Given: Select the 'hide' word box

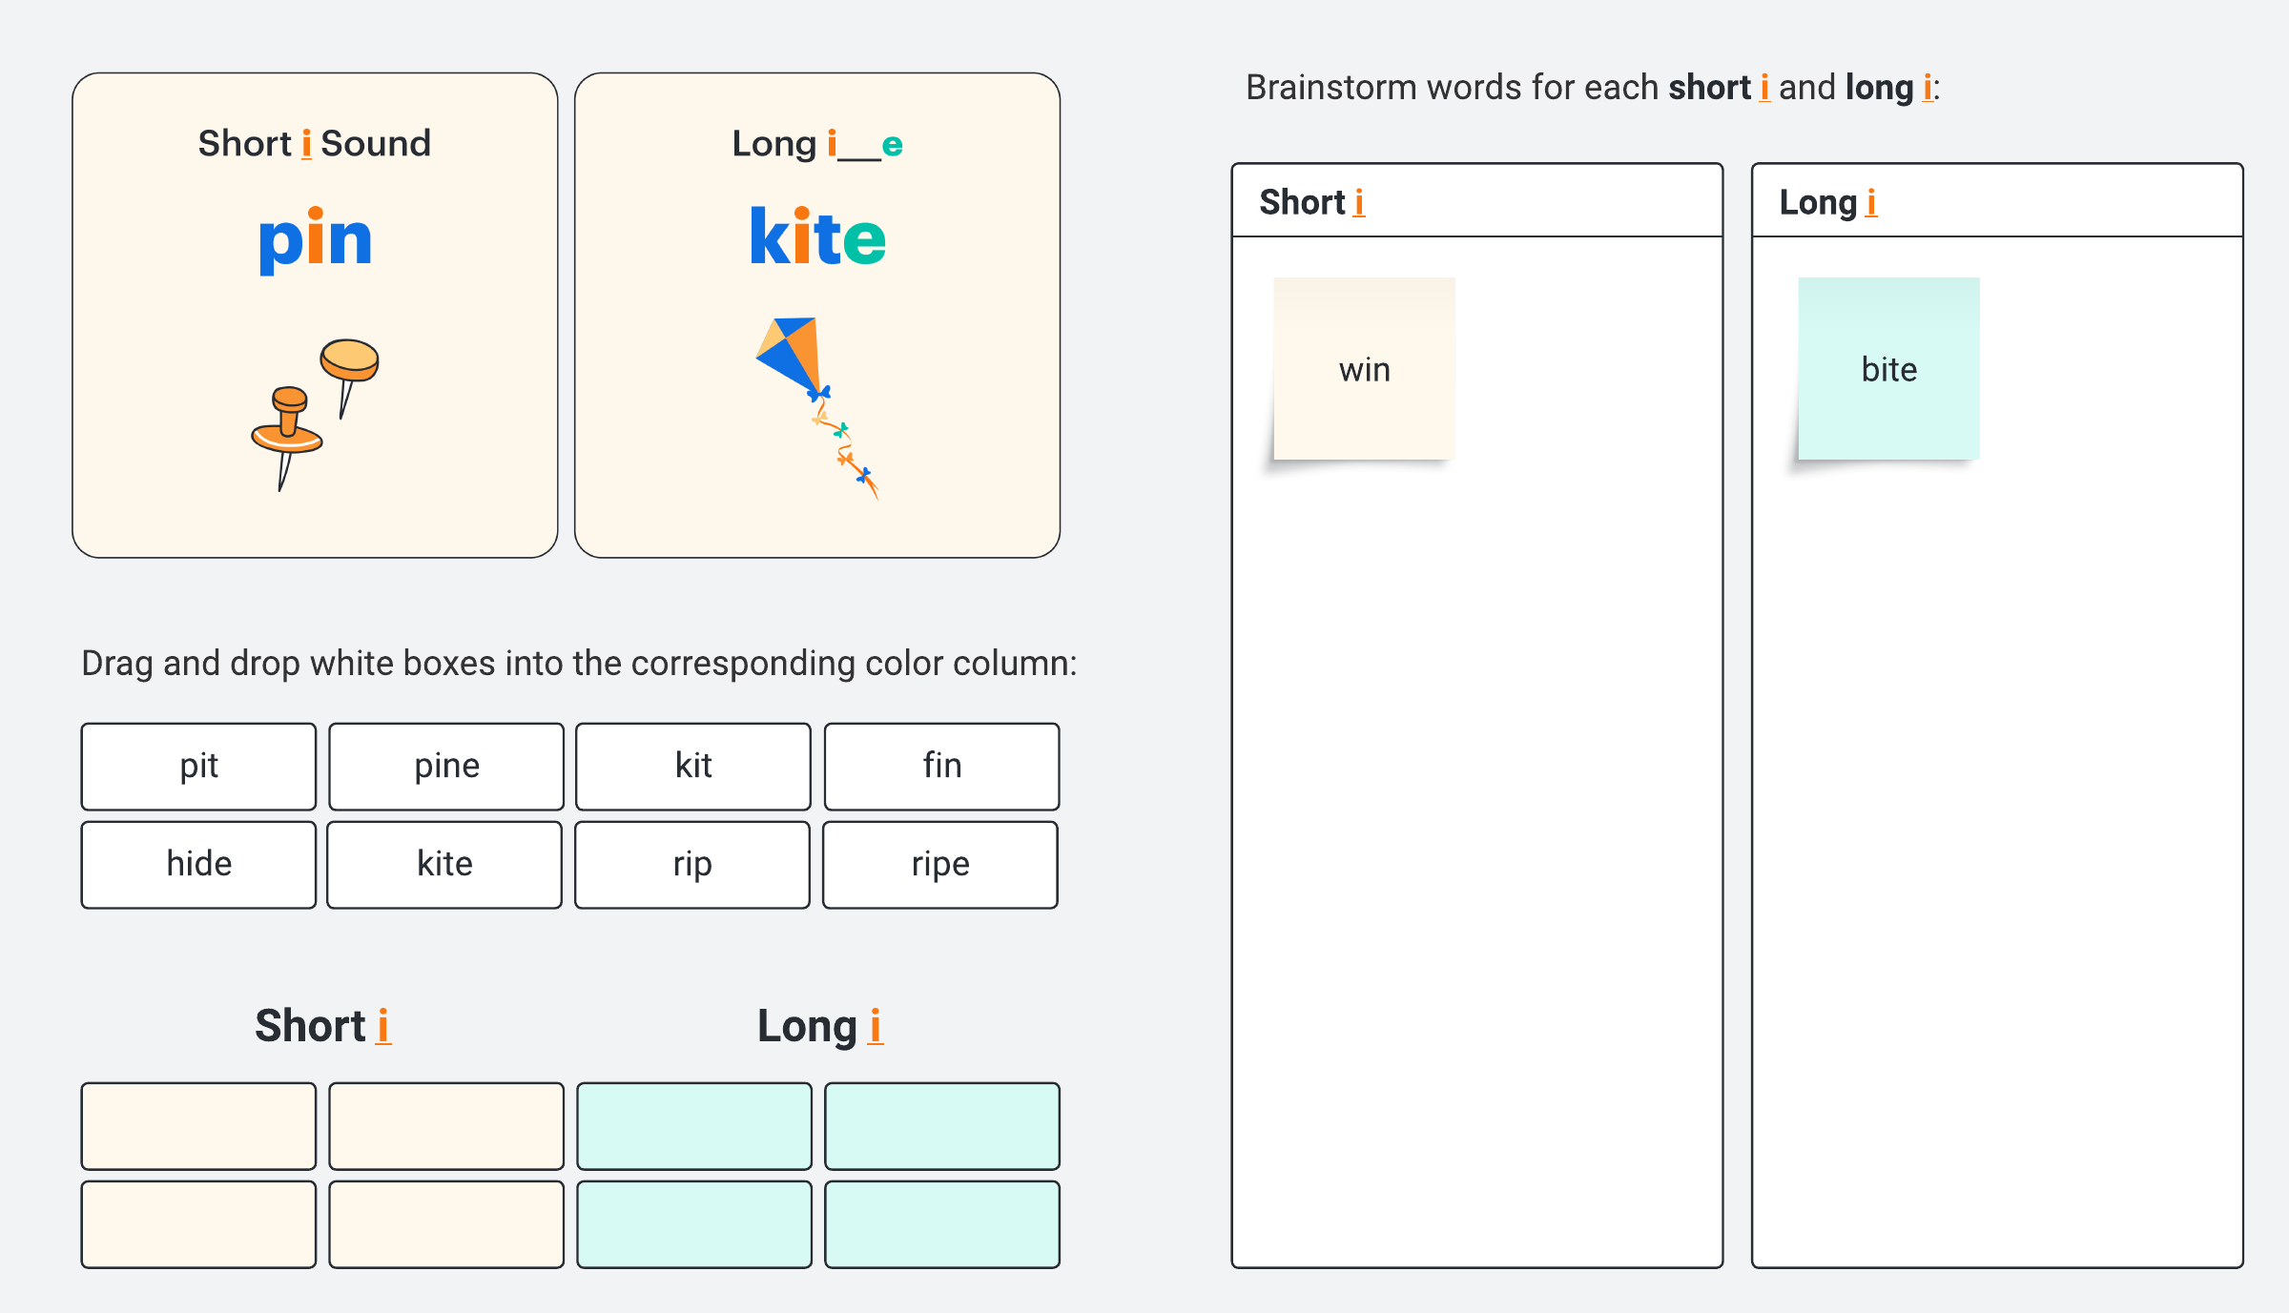Looking at the screenshot, I should (x=198, y=865).
